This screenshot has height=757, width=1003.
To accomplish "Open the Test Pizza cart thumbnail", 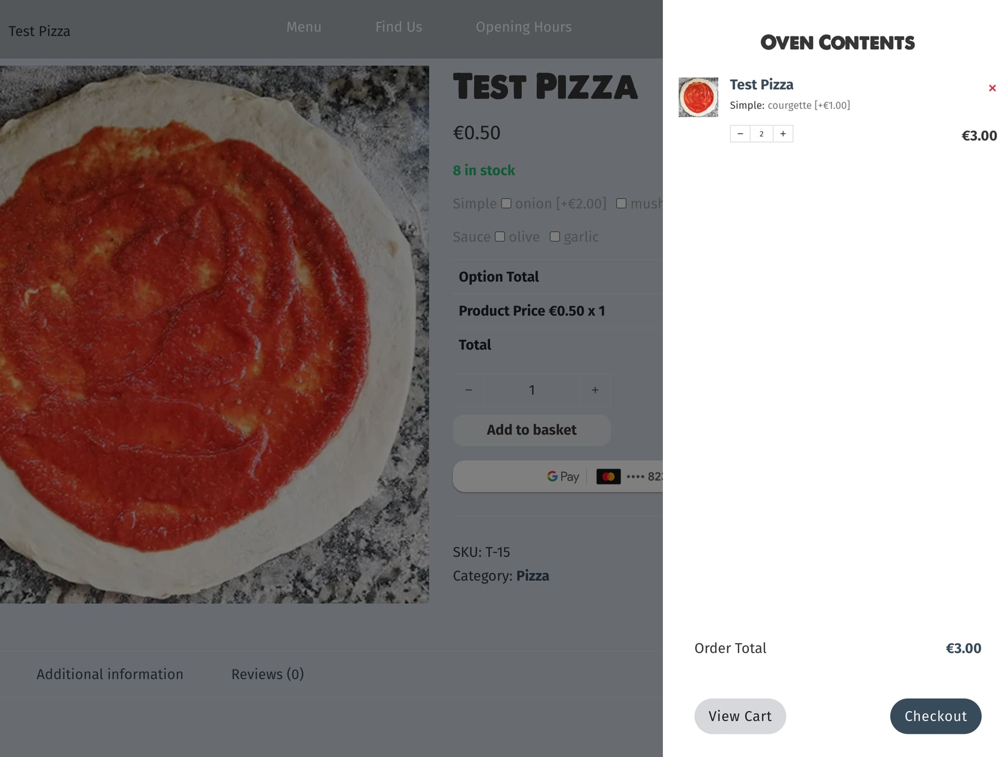I will (x=698, y=97).
